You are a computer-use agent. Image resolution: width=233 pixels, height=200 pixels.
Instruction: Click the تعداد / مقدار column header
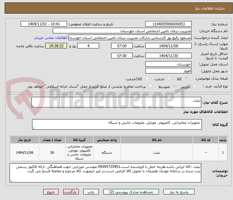[x=52, y=140]
